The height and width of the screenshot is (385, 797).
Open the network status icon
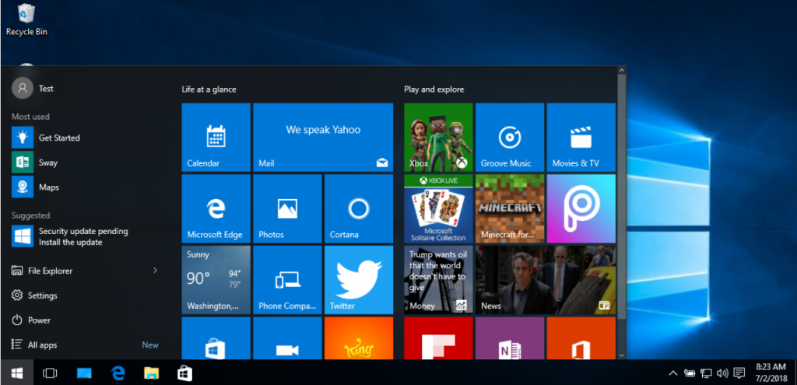point(706,373)
